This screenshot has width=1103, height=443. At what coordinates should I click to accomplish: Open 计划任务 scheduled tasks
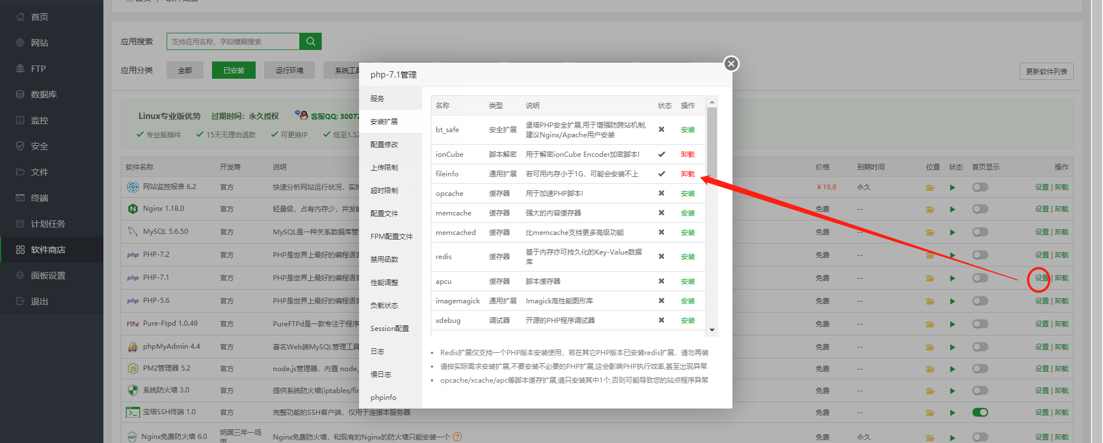(x=48, y=224)
